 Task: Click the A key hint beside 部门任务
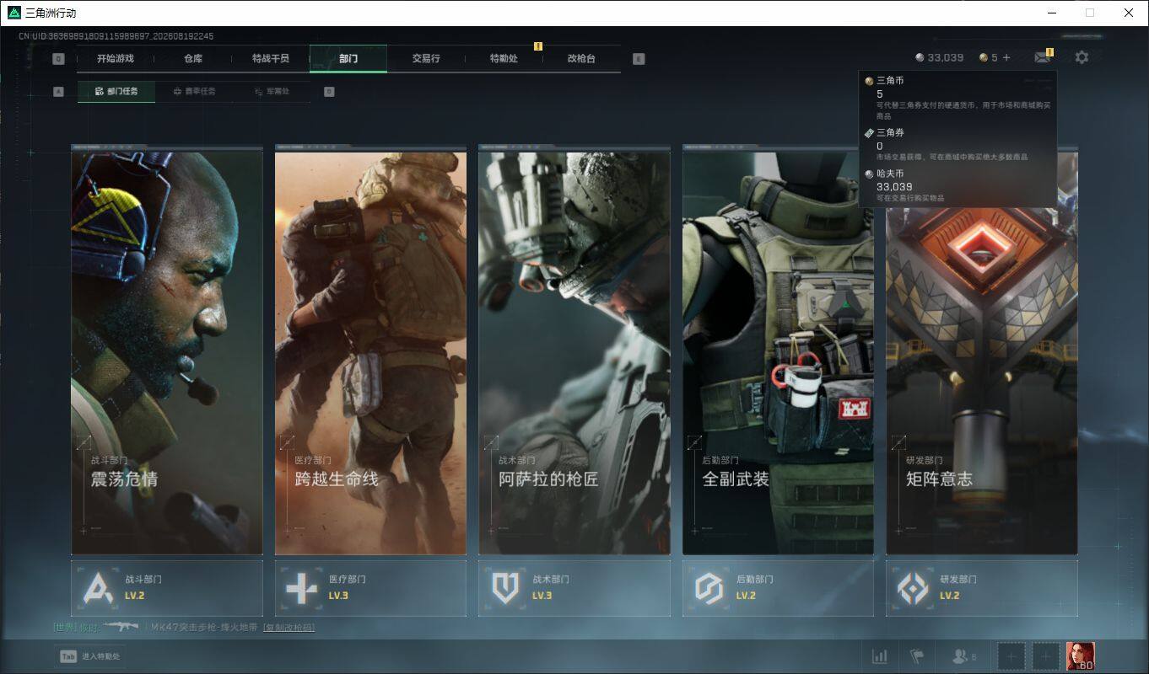click(58, 92)
